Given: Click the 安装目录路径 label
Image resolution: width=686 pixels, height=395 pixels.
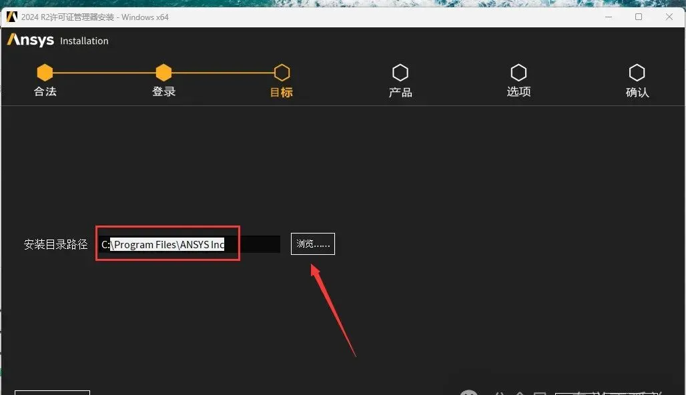Looking at the screenshot, I should [x=55, y=244].
